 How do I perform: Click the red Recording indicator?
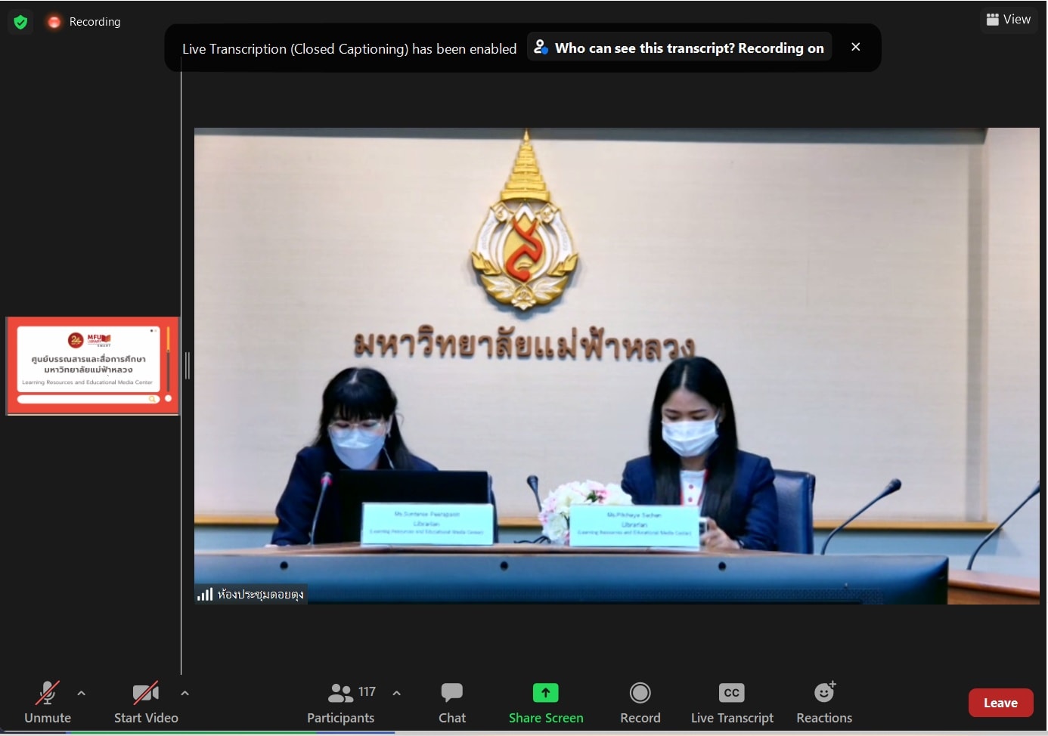point(84,22)
